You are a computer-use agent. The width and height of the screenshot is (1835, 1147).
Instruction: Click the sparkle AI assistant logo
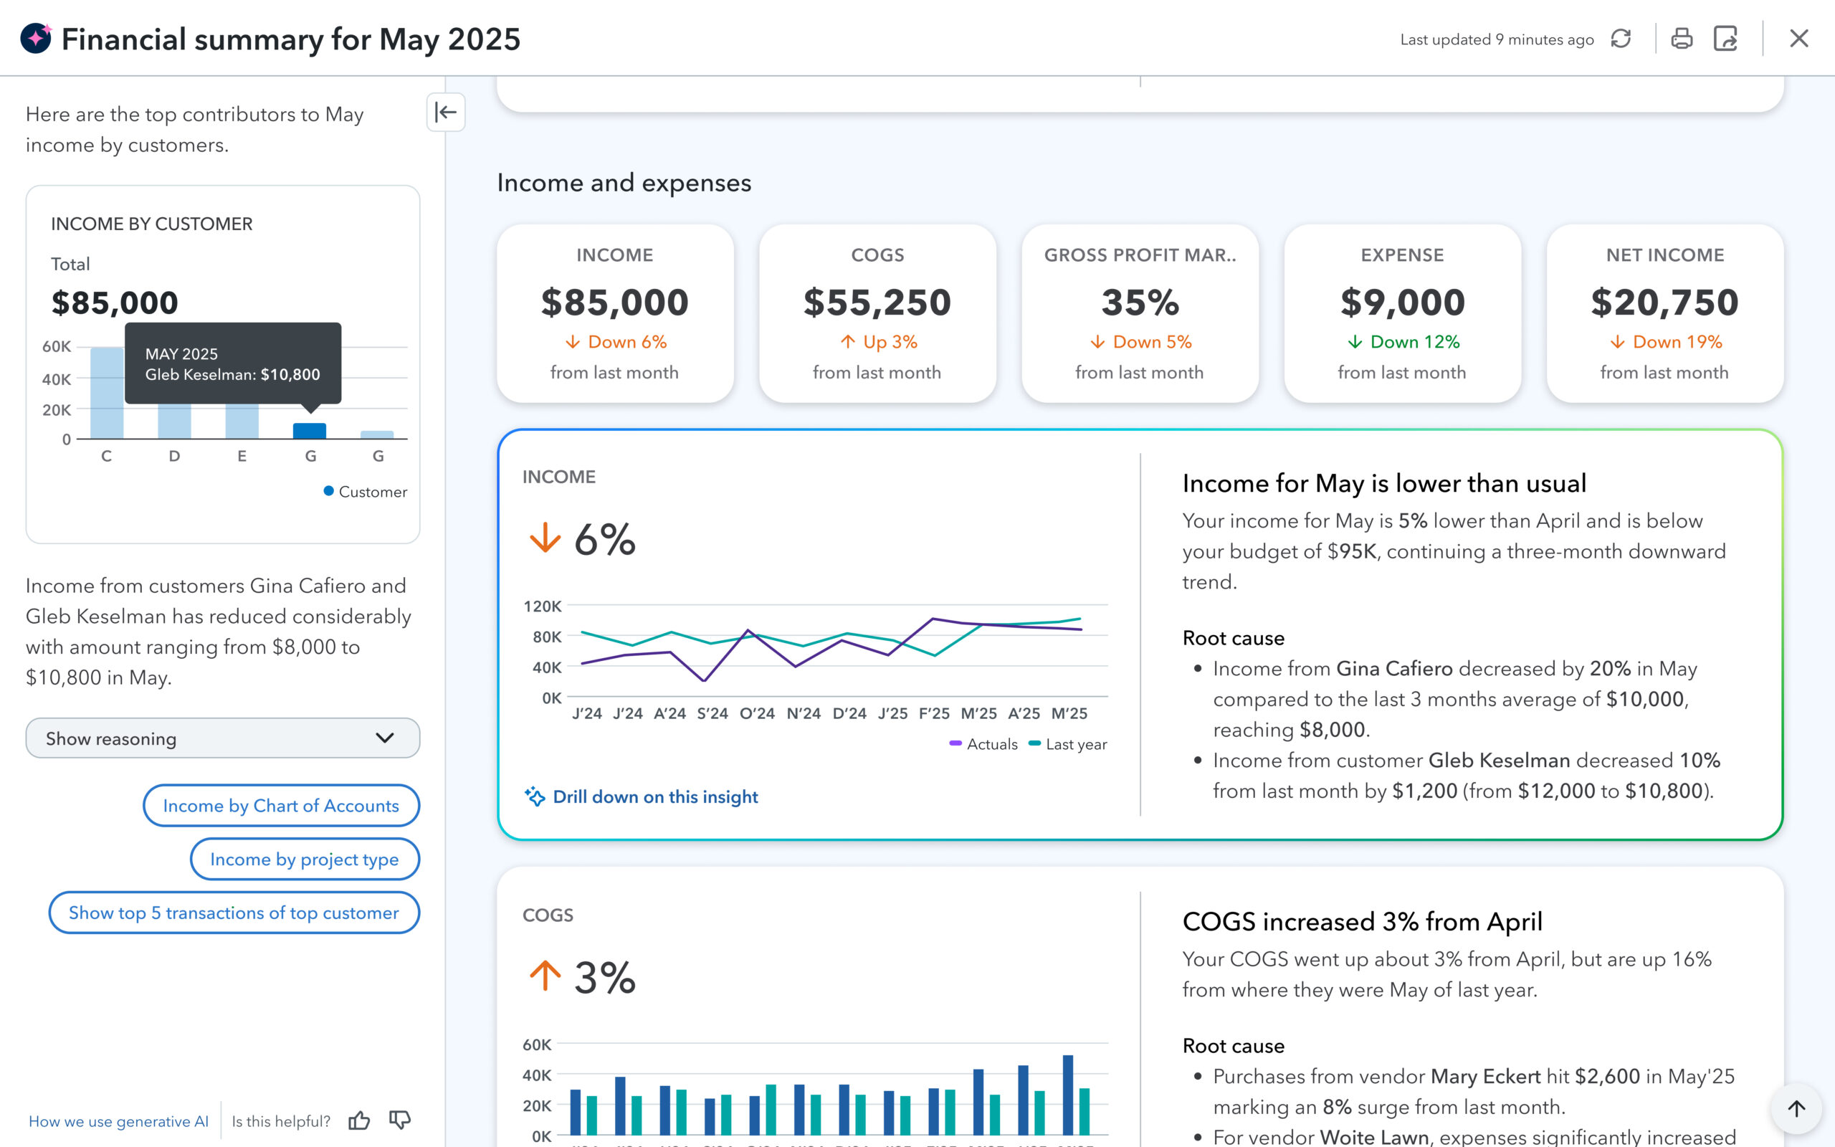click(36, 39)
